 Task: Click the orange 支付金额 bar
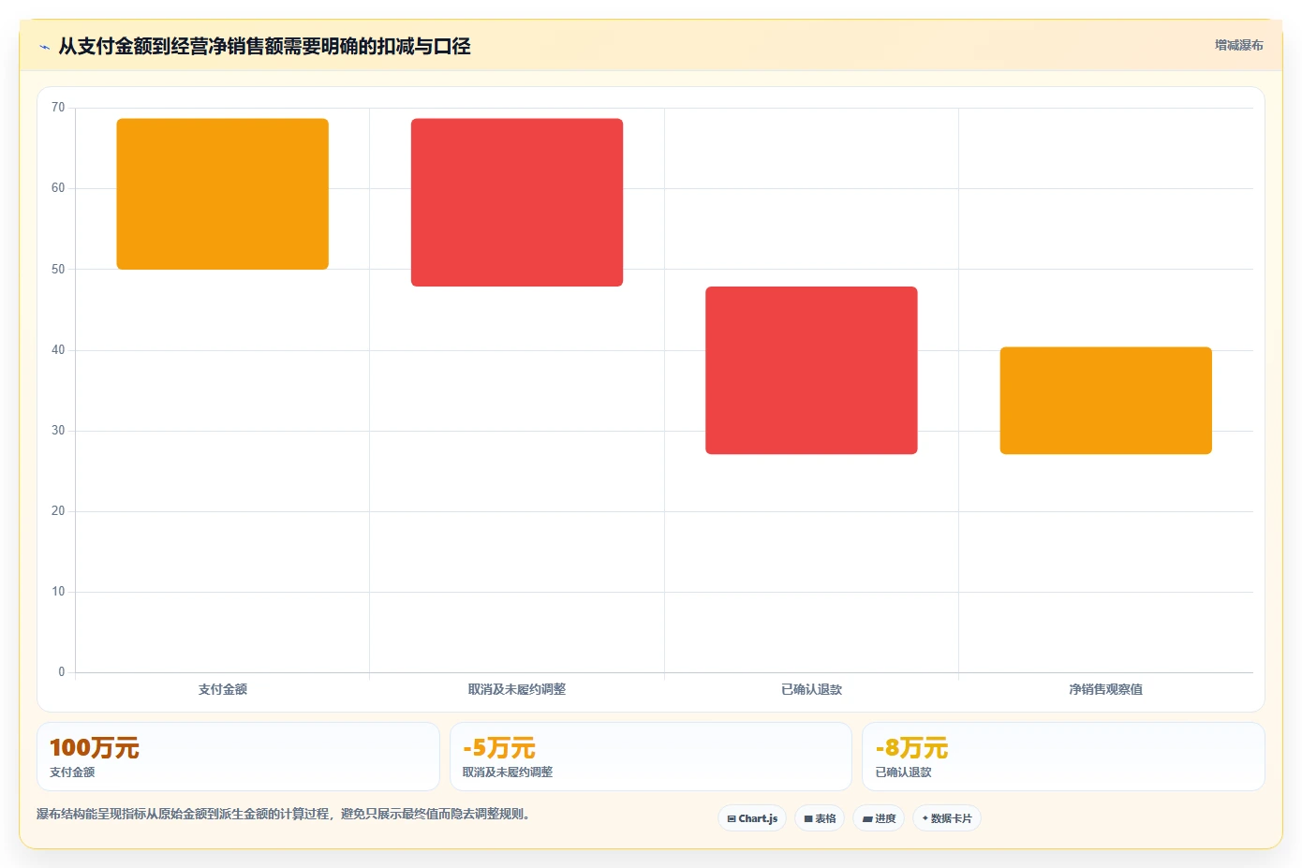point(223,194)
